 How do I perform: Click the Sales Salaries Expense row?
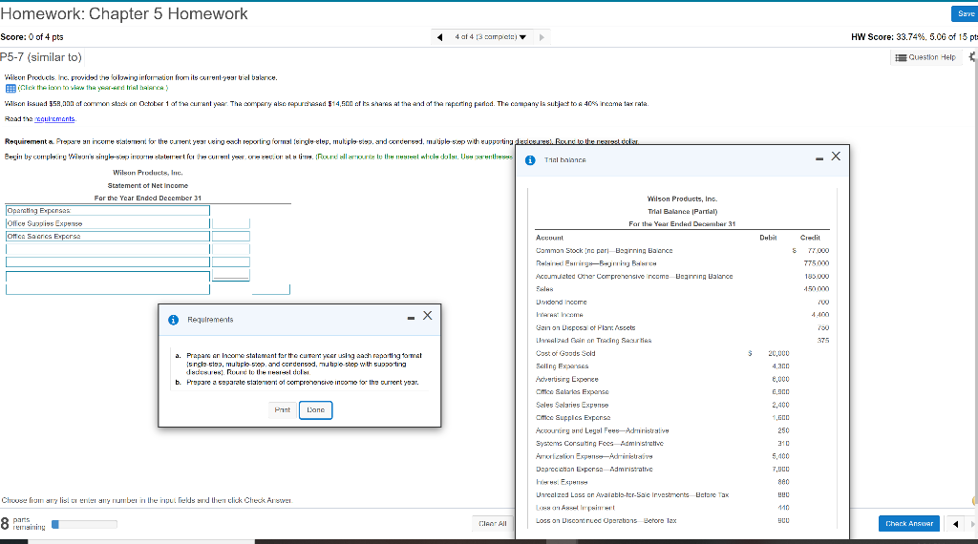tap(682, 405)
